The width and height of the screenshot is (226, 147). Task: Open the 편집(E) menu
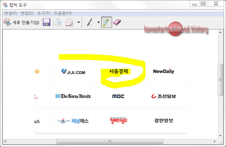click(x=27, y=13)
